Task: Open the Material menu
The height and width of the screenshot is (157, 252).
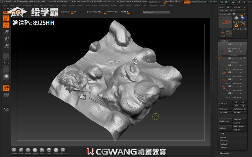Action: coord(80,6)
